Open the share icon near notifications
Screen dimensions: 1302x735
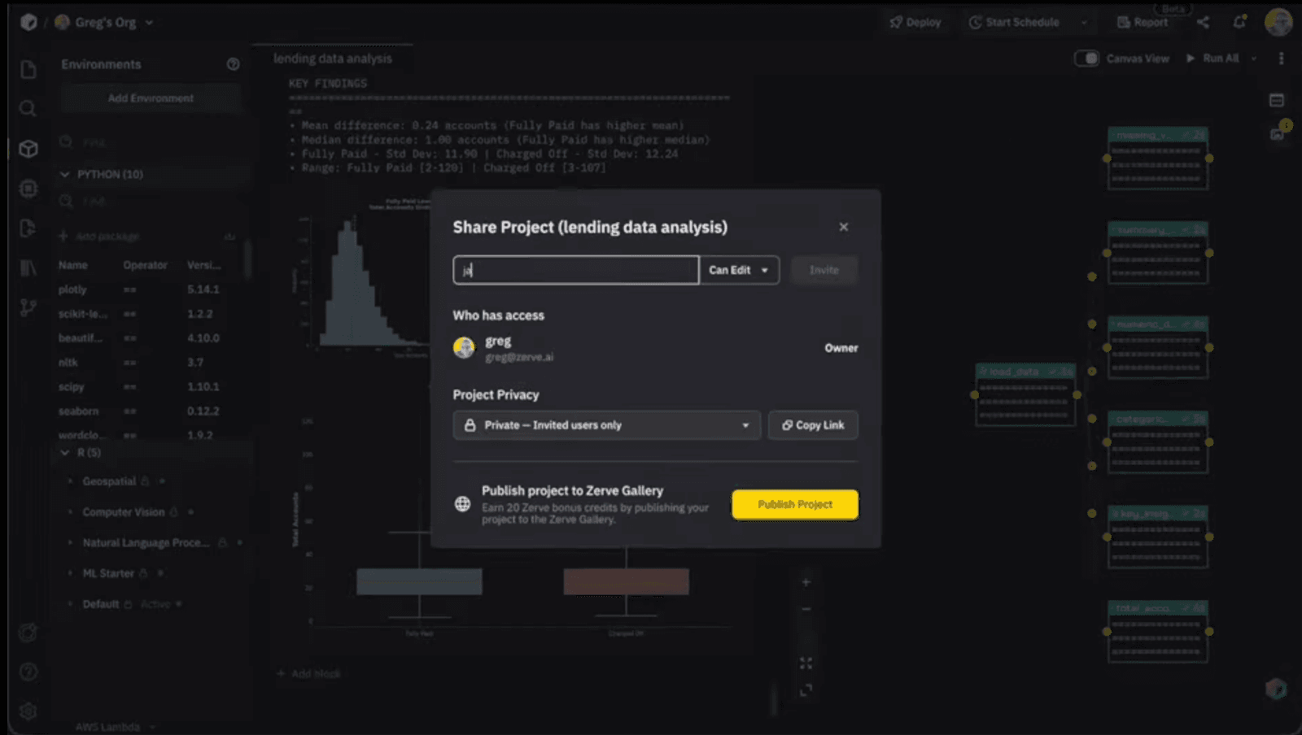pyautogui.click(x=1203, y=23)
